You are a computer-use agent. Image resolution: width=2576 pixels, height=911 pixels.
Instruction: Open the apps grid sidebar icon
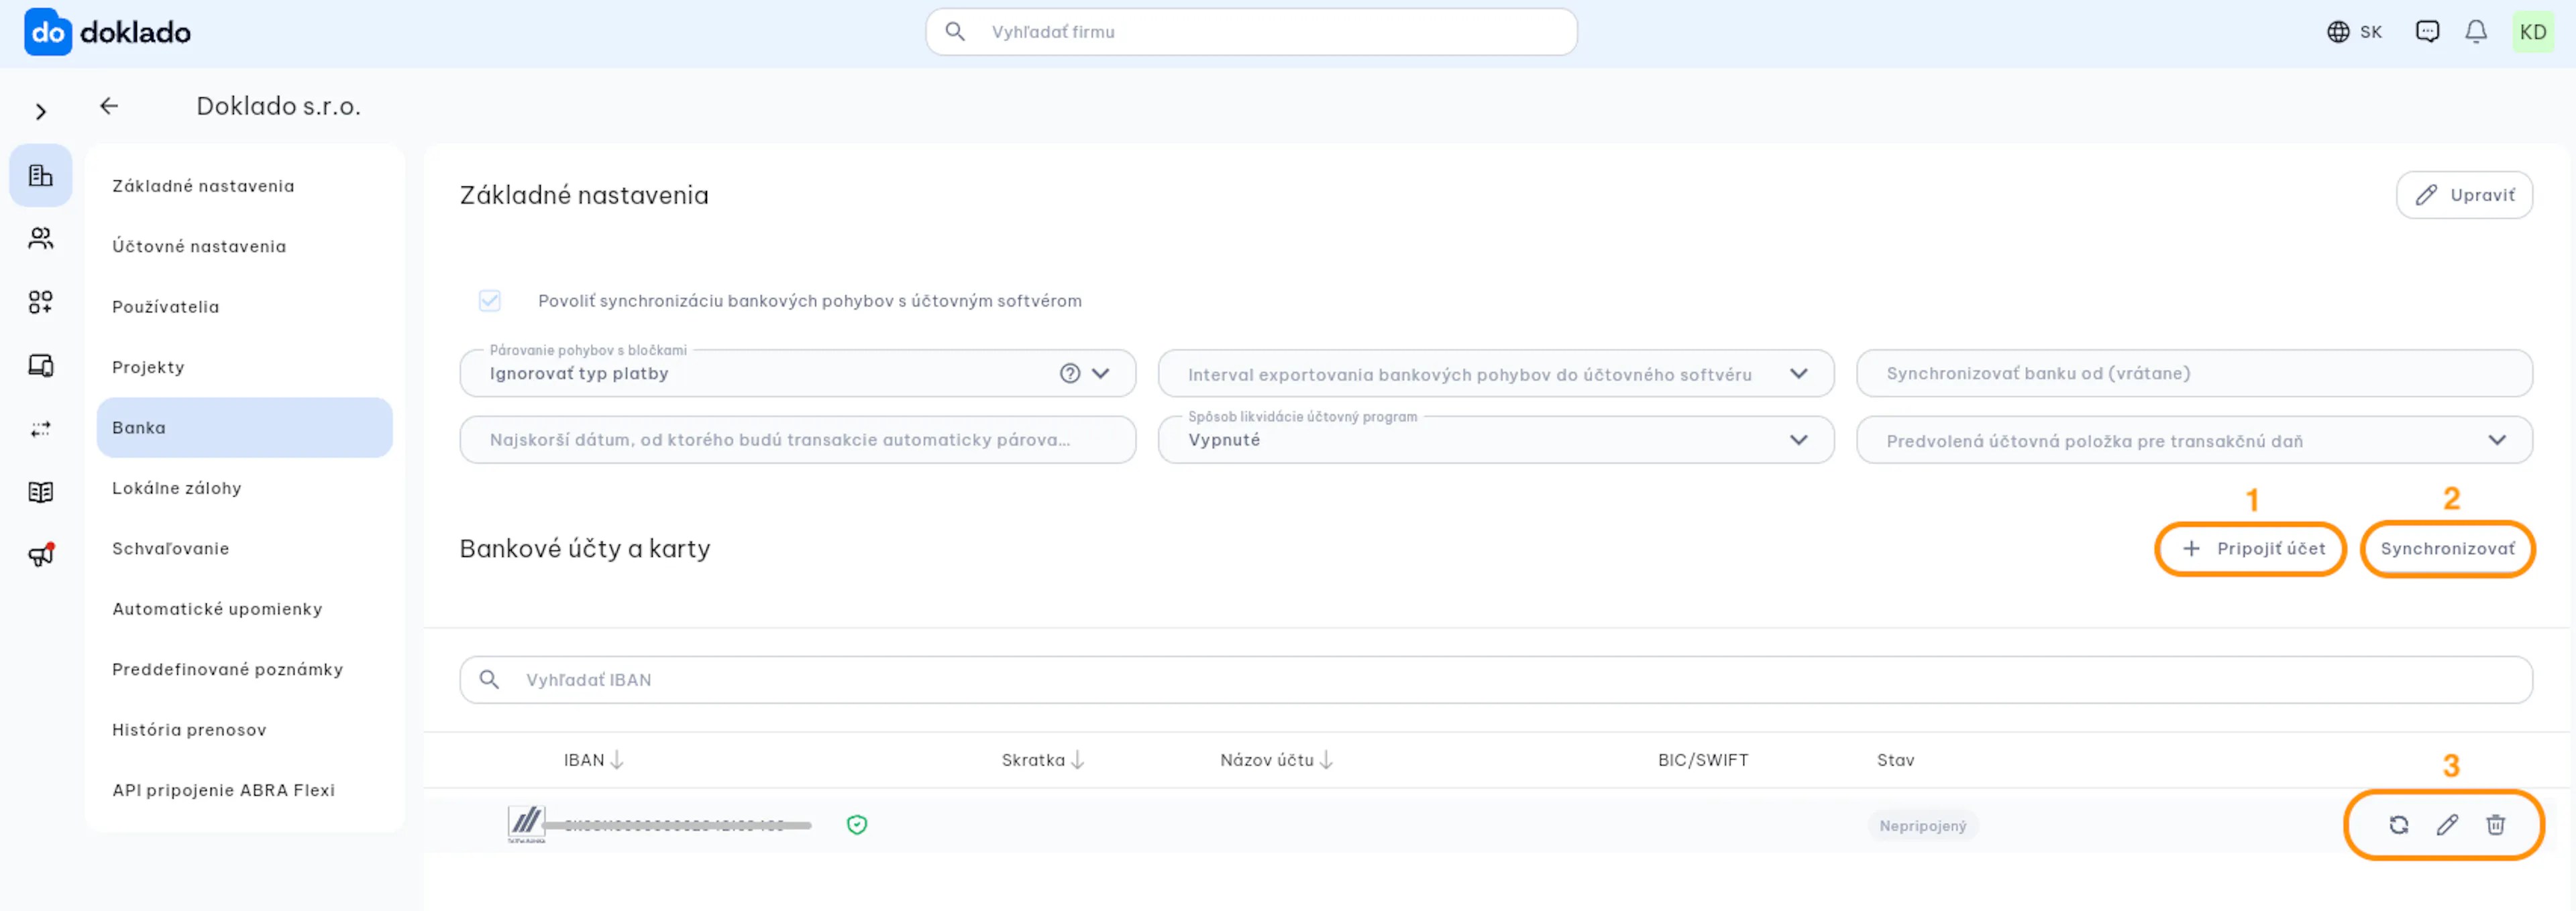pos(41,302)
